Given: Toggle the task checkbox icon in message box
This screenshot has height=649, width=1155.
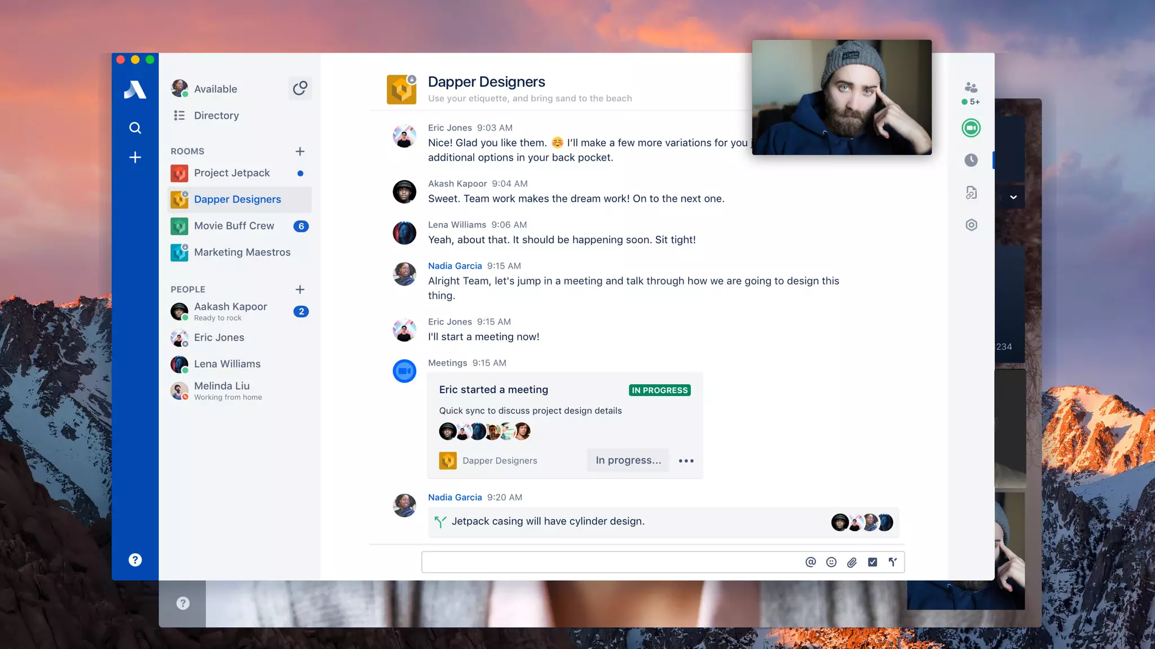Looking at the screenshot, I should click(x=872, y=562).
